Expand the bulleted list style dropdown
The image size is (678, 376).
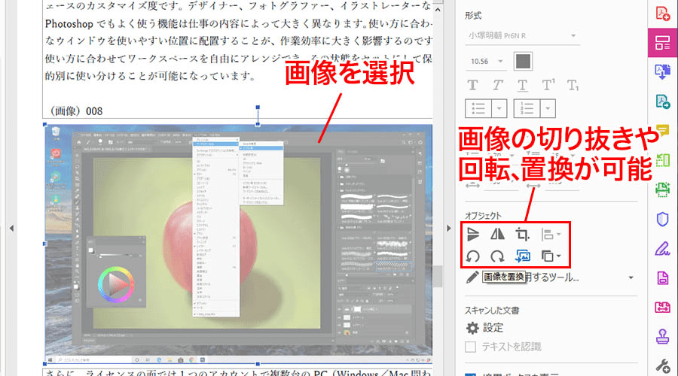(499, 108)
